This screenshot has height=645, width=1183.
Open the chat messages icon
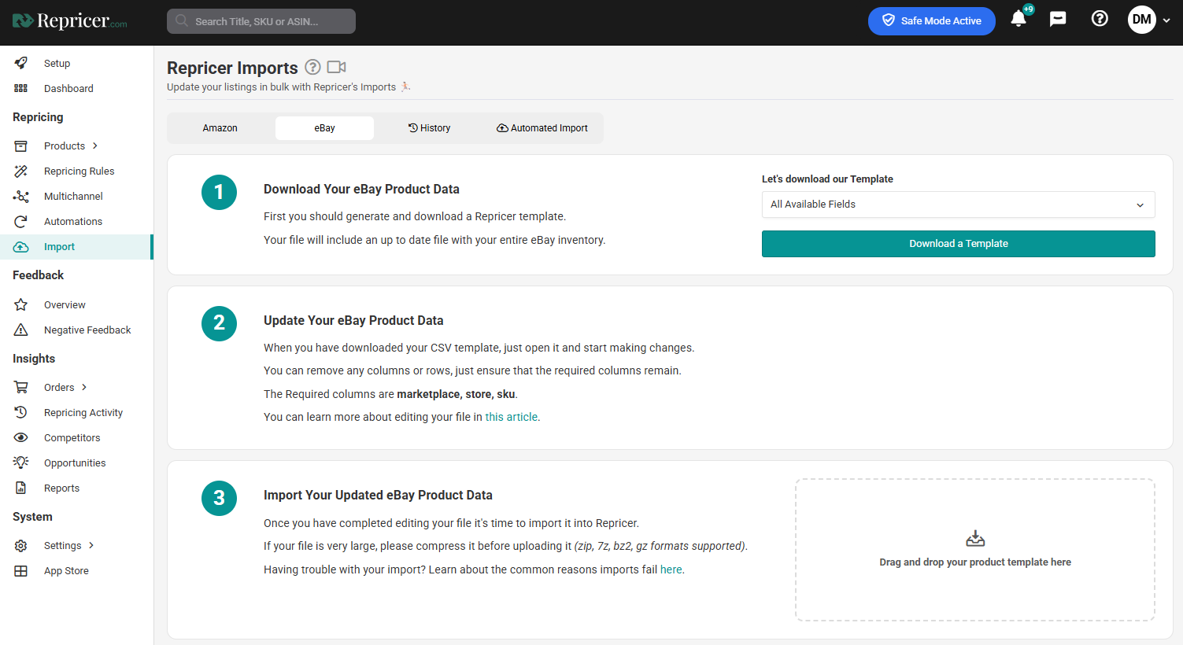coord(1058,19)
